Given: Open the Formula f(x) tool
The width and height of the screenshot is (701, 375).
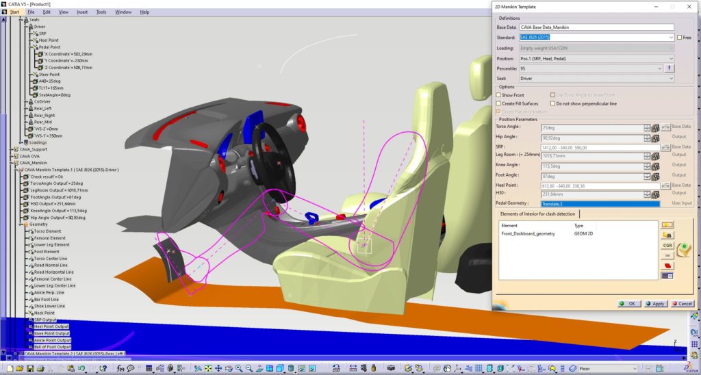Looking at the screenshot, I should coord(120,368).
